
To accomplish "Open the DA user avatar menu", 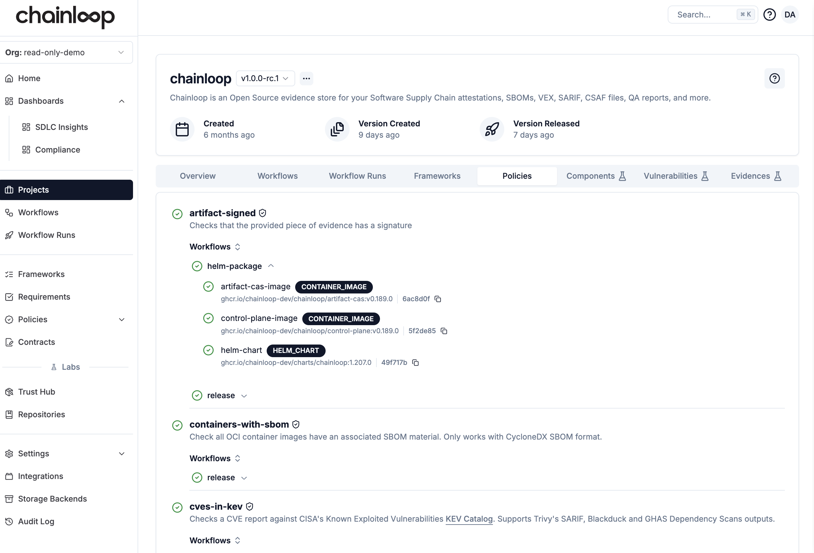I will [x=790, y=14].
